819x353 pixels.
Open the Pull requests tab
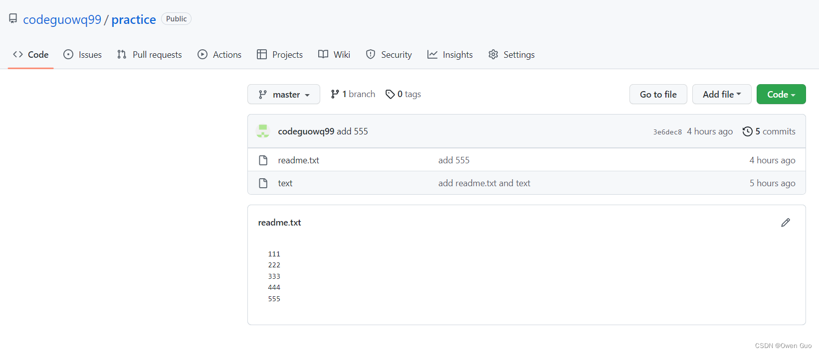click(x=149, y=54)
